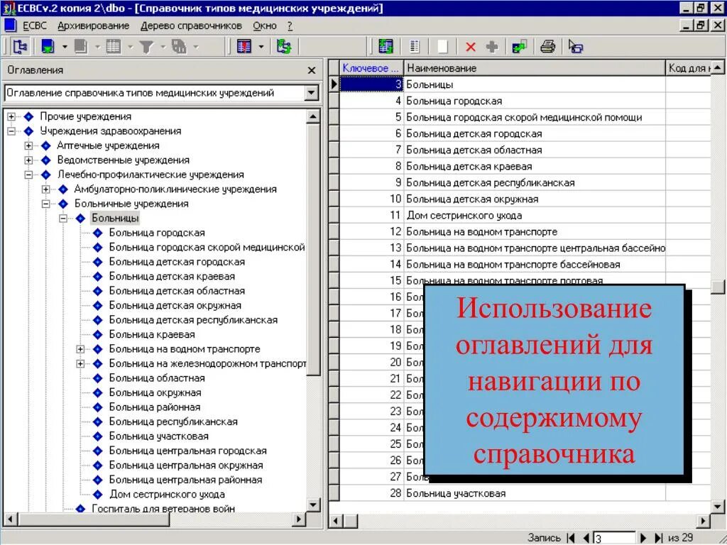
Task: Toggle the tree-of-contents panel toolbar icon
Action: coord(21,46)
